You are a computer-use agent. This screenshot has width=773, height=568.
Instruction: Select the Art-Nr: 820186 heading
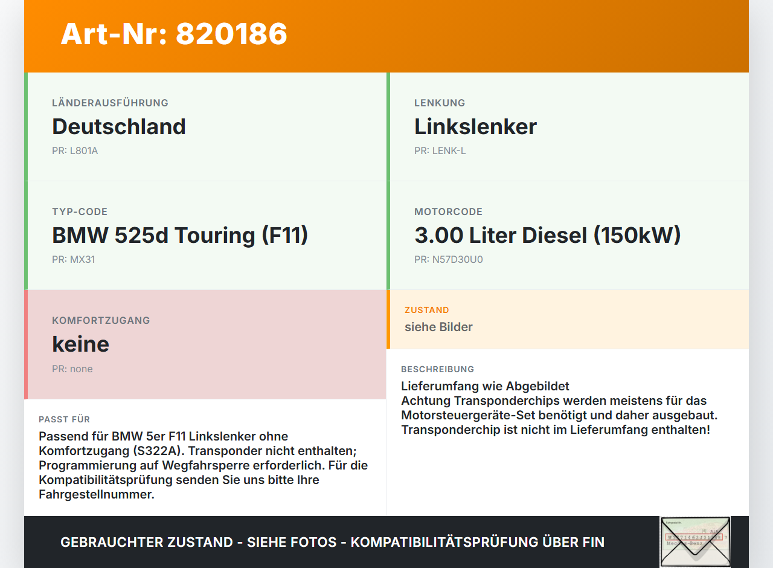point(174,34)
